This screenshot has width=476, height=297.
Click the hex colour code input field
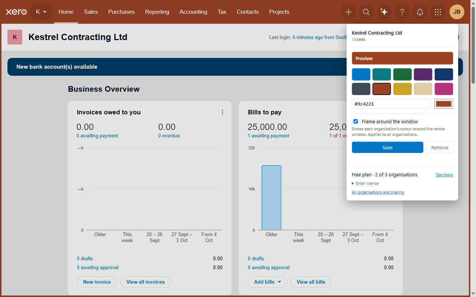(x=392, y=104)
